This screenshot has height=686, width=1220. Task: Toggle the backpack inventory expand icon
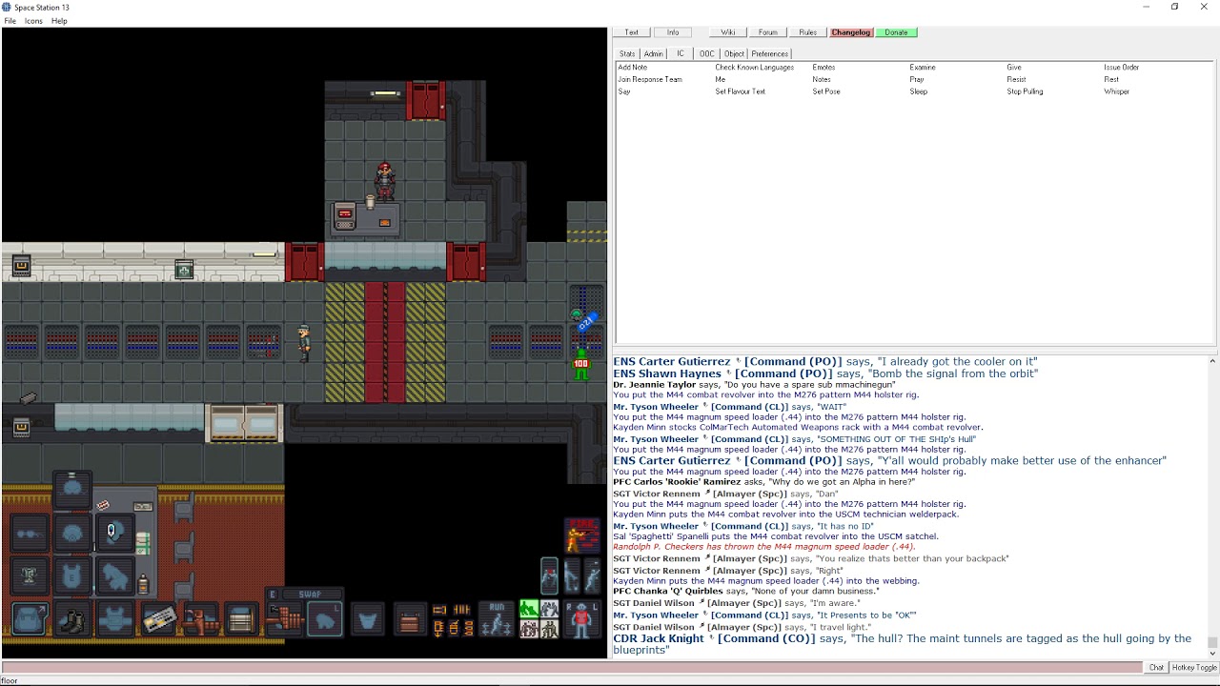click(x=30, y=618)
